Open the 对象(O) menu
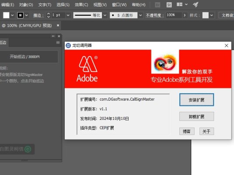234x175 pixels. point(26,5)
